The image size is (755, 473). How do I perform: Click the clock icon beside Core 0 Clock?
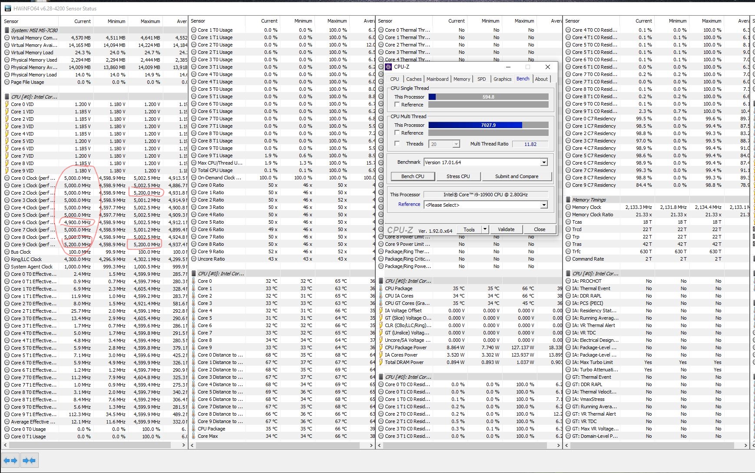pos(7,178)
